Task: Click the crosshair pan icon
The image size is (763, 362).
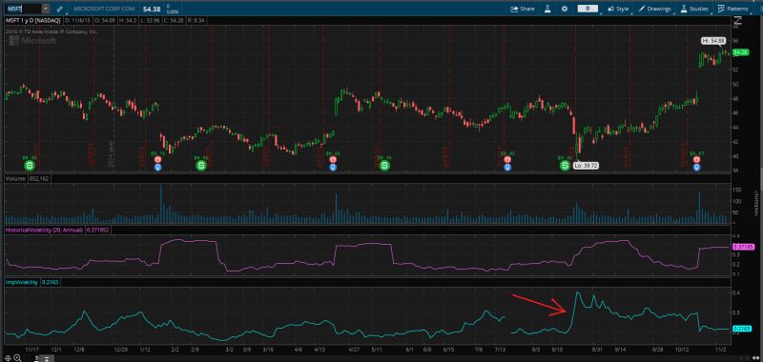Action: pyautogui.click(x=8, y=358)
